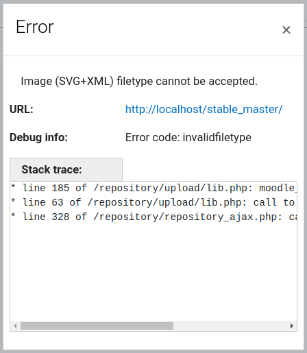This screenshot has height=353, width=307.
Task: Click the Stack trace header label
Action: point(51,169)
